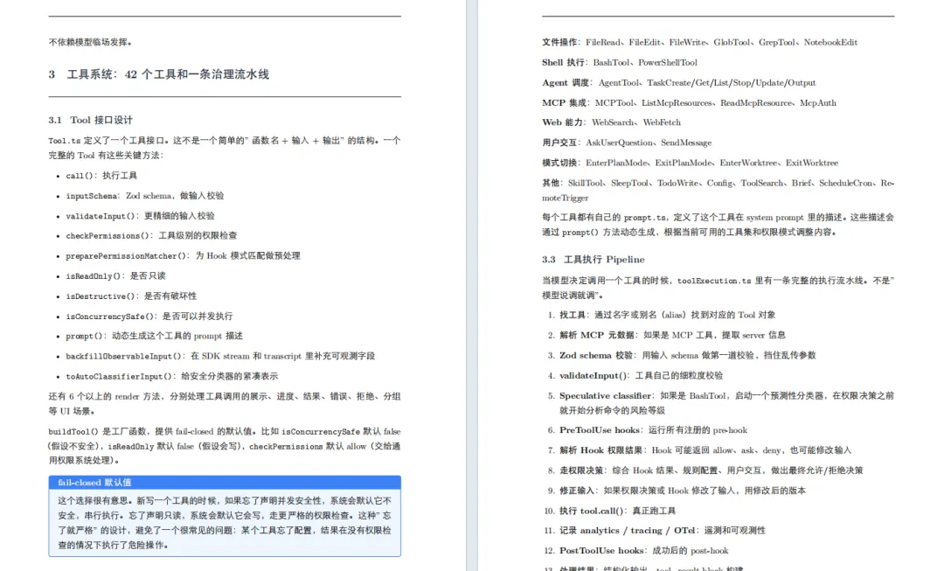Click the bullet starting with "preparePermissionMatcher()"
The image size is (944, 571).
183,256
